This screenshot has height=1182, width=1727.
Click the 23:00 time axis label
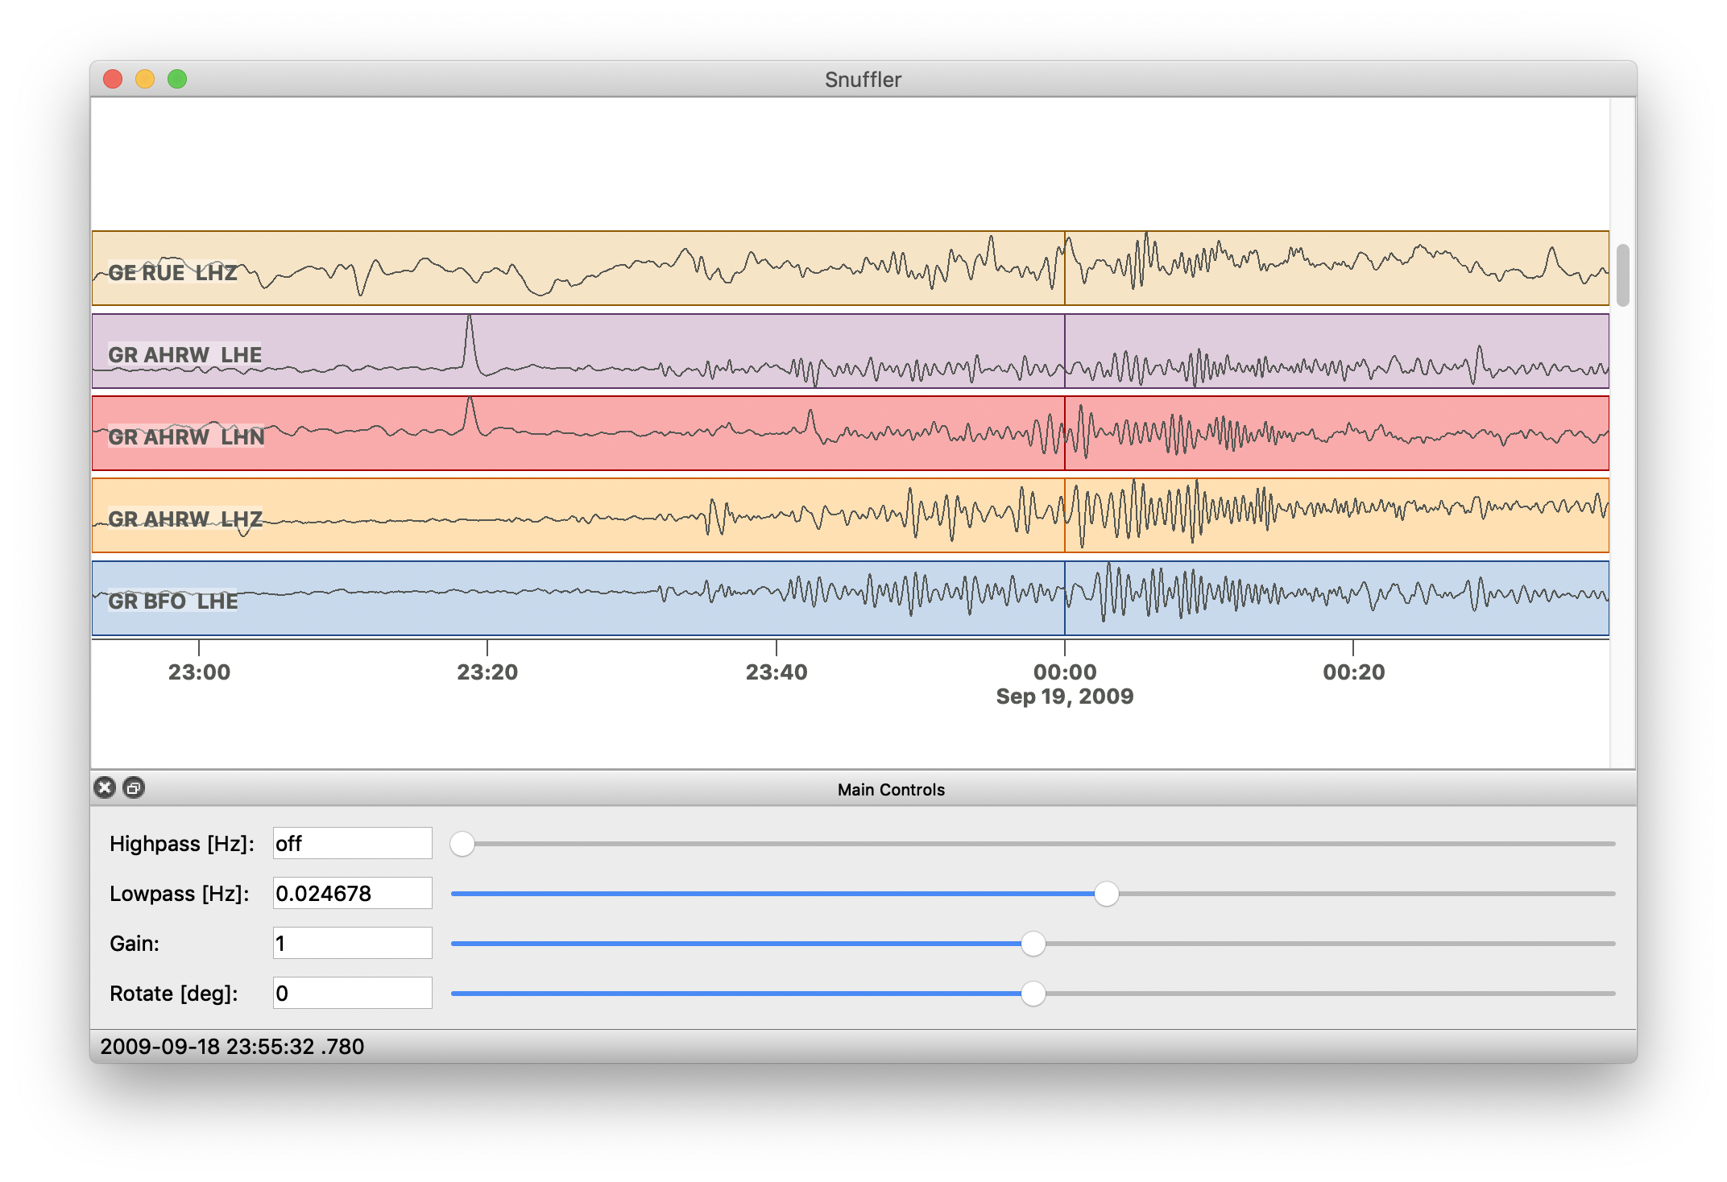coord(199,672)
